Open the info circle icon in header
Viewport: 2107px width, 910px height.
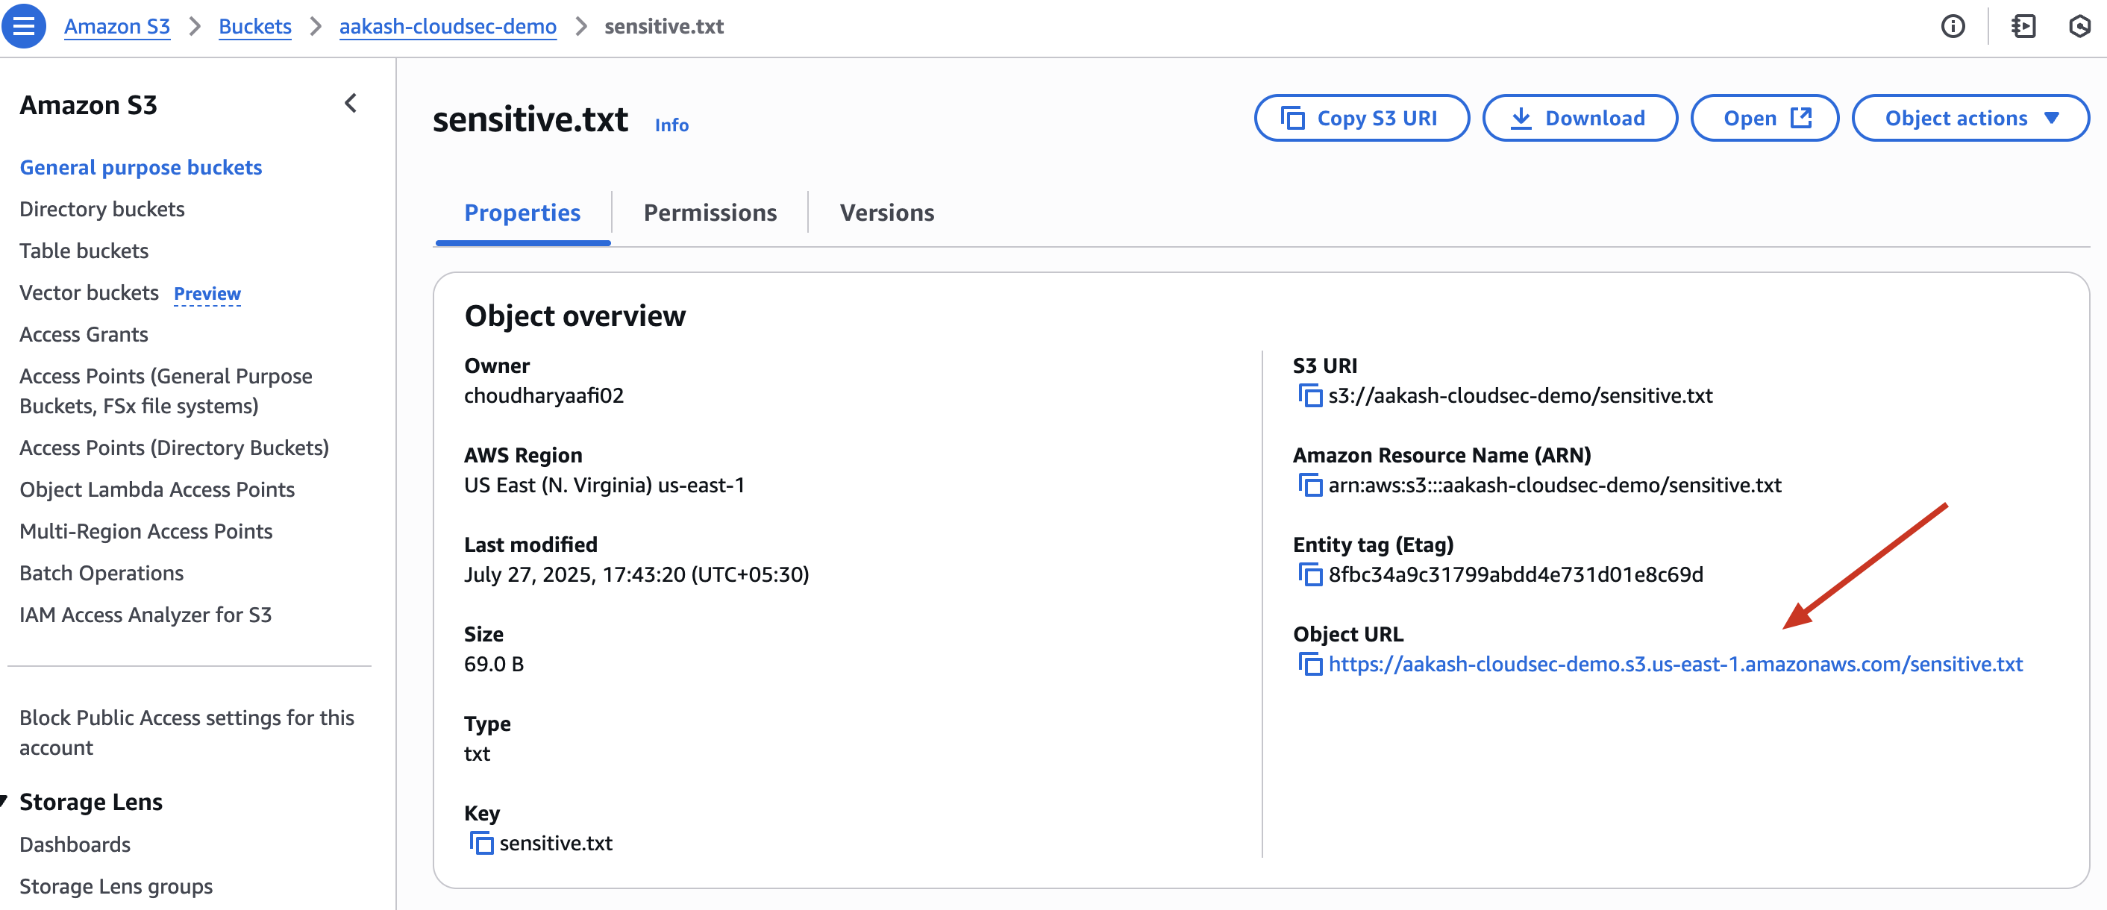1953,26
